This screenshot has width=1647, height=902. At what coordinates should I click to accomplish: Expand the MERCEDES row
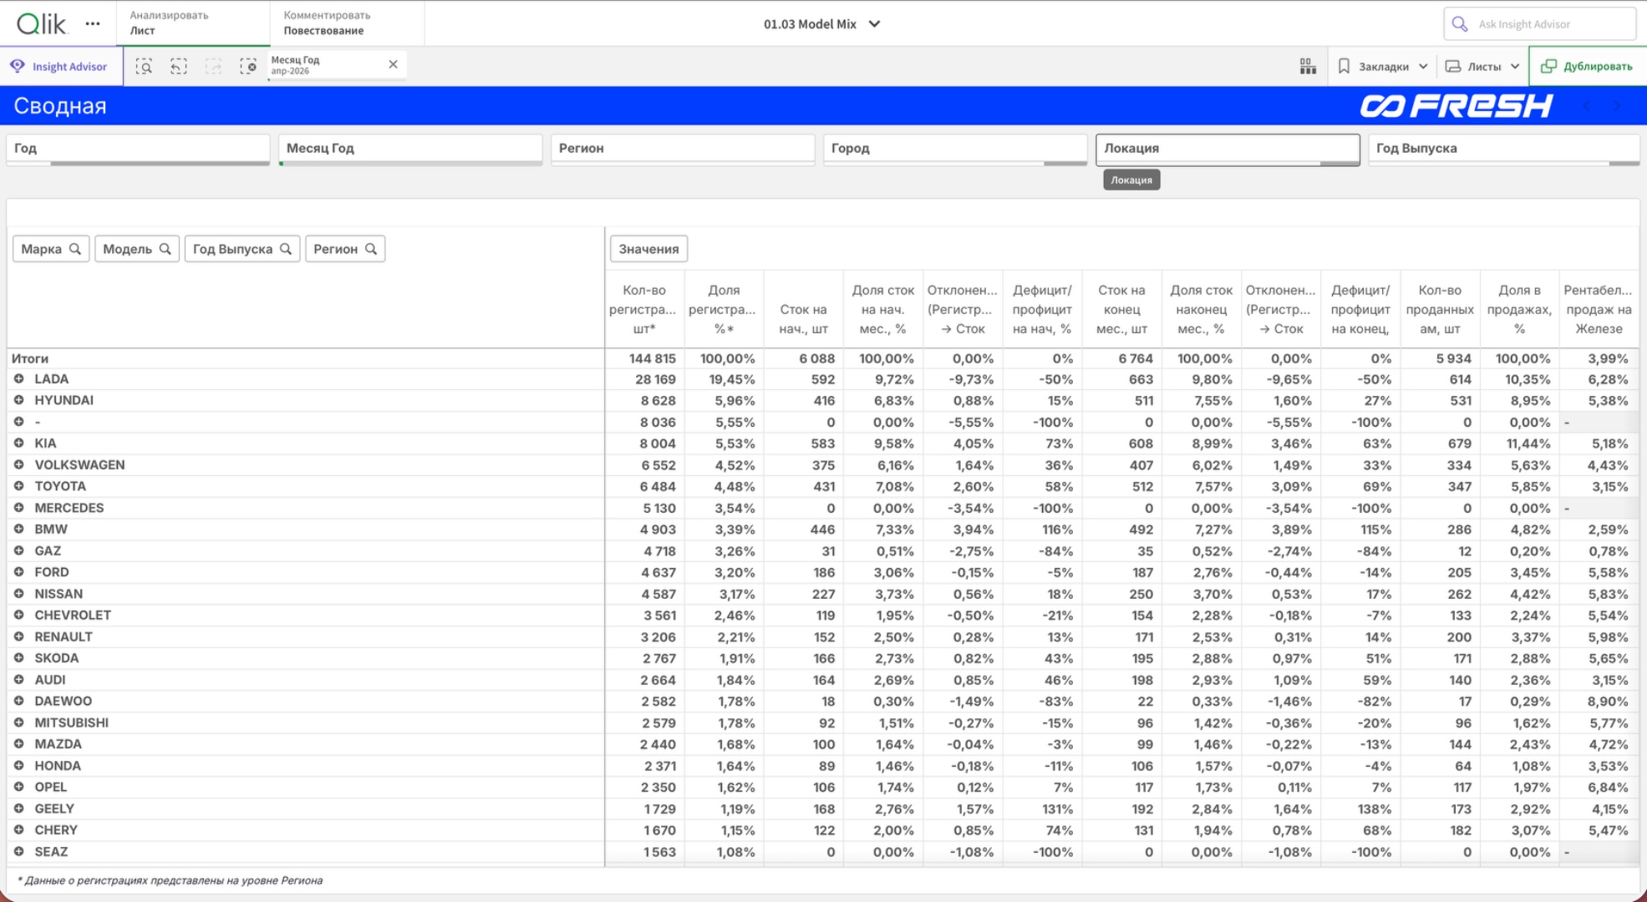18,508
